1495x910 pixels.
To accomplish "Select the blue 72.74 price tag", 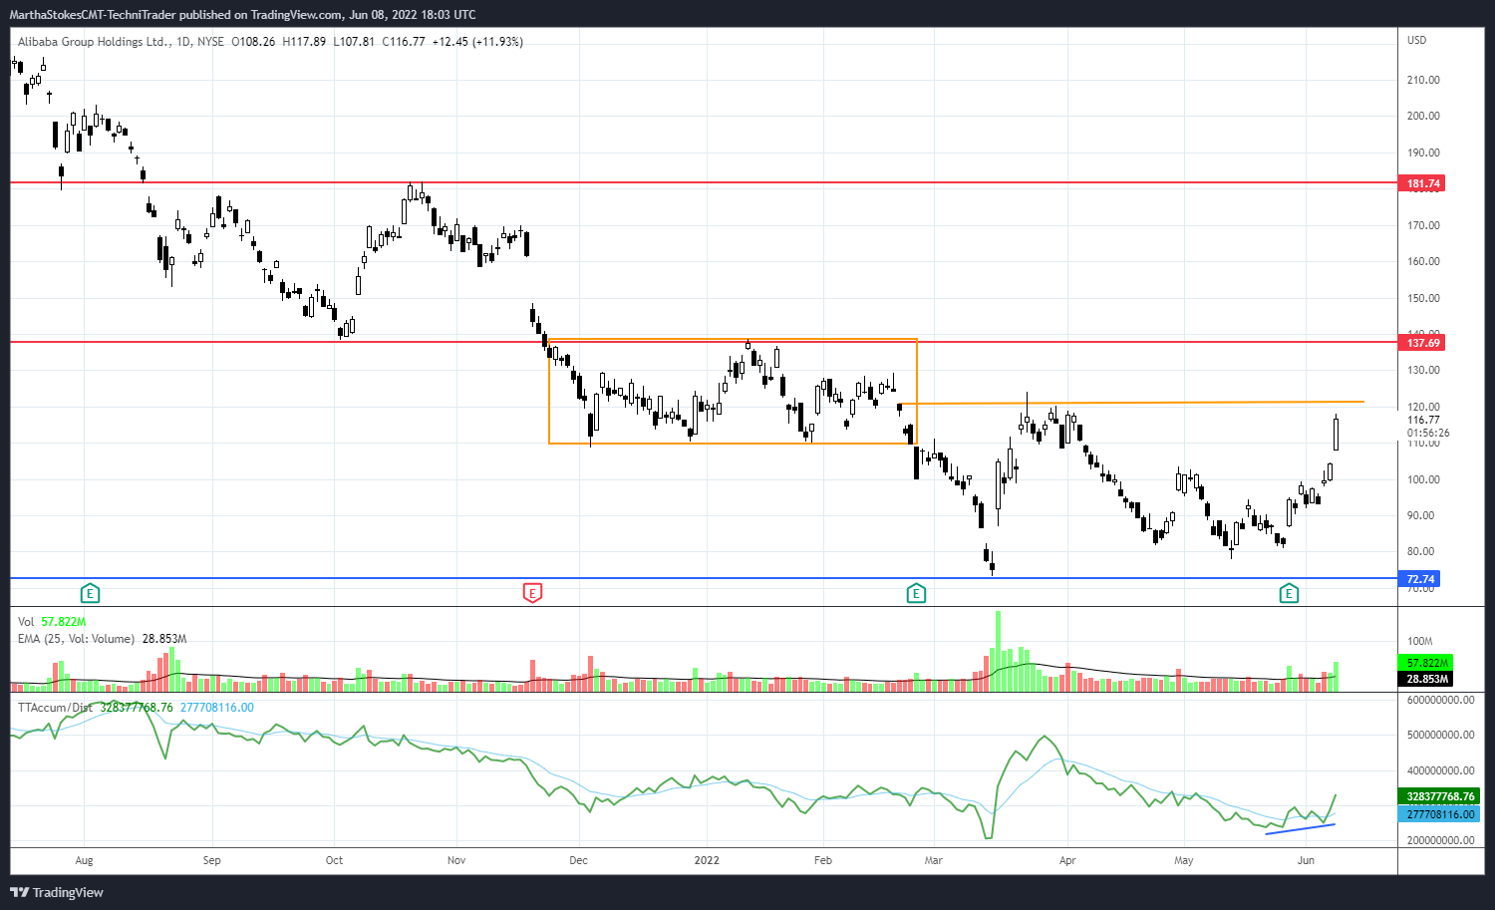I will 1420,579.
